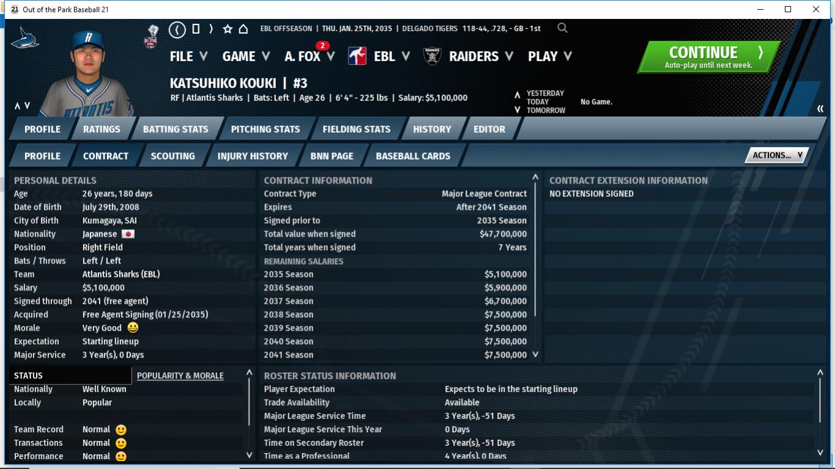Viewport: 835px width, 469px height.
Task: Click Atlantis Sharks under the player name
Action: coord(215,98)
